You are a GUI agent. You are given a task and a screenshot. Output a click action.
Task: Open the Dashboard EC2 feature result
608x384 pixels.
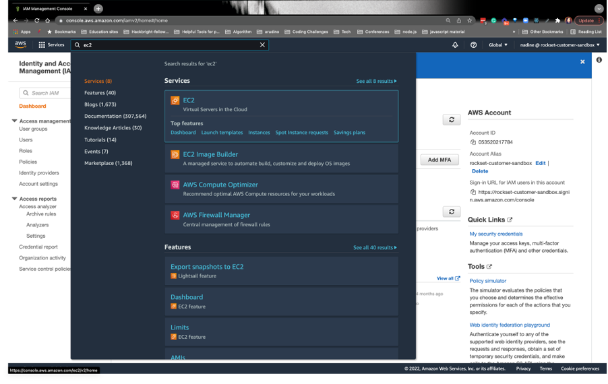187,297
